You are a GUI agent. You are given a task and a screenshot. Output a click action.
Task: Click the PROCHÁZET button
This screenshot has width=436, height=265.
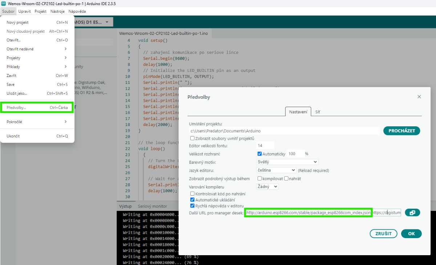pos(401,131)
